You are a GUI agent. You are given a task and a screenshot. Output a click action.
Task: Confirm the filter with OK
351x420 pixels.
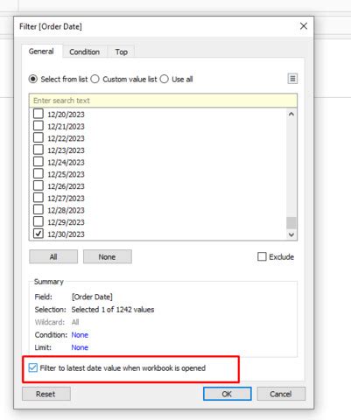pos(227,394)
